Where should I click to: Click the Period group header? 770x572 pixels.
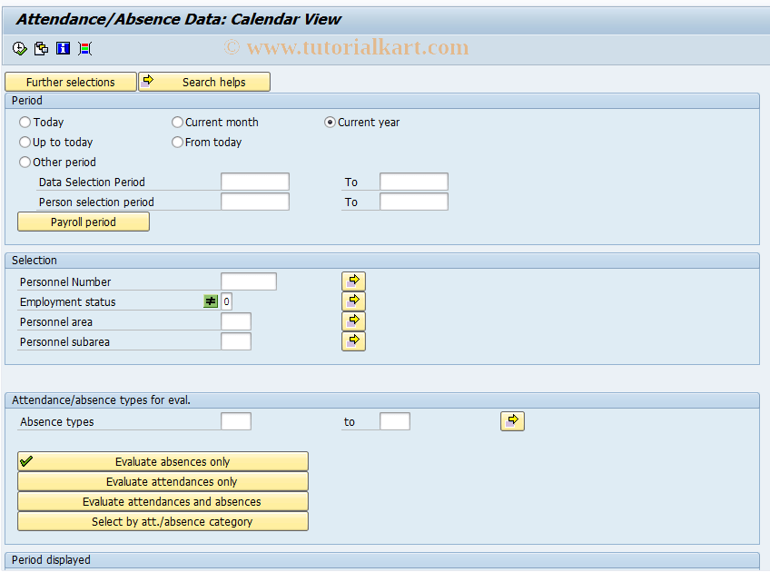(382, 101)
